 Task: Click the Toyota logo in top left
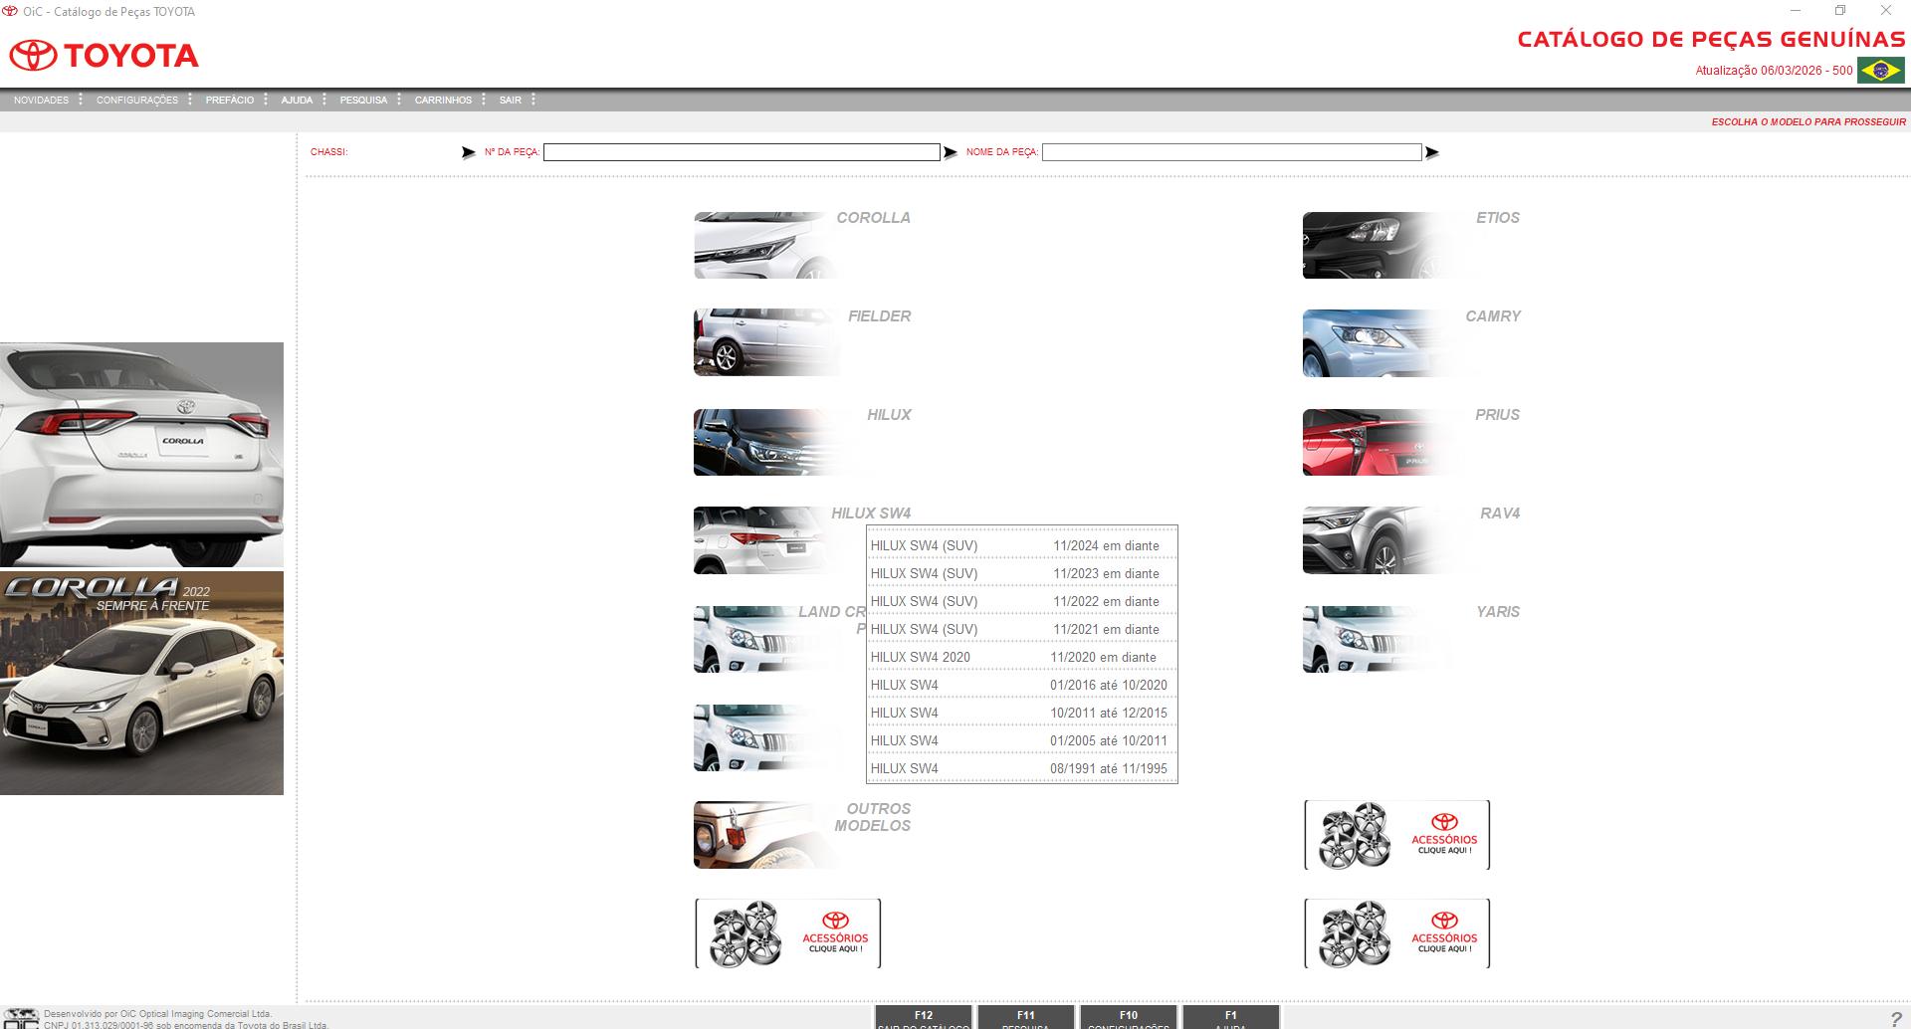tap(105, 55)
